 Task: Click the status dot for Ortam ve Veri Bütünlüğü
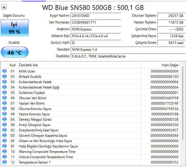[5, 141]
